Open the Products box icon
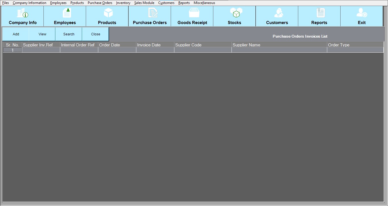 [108, 13]
